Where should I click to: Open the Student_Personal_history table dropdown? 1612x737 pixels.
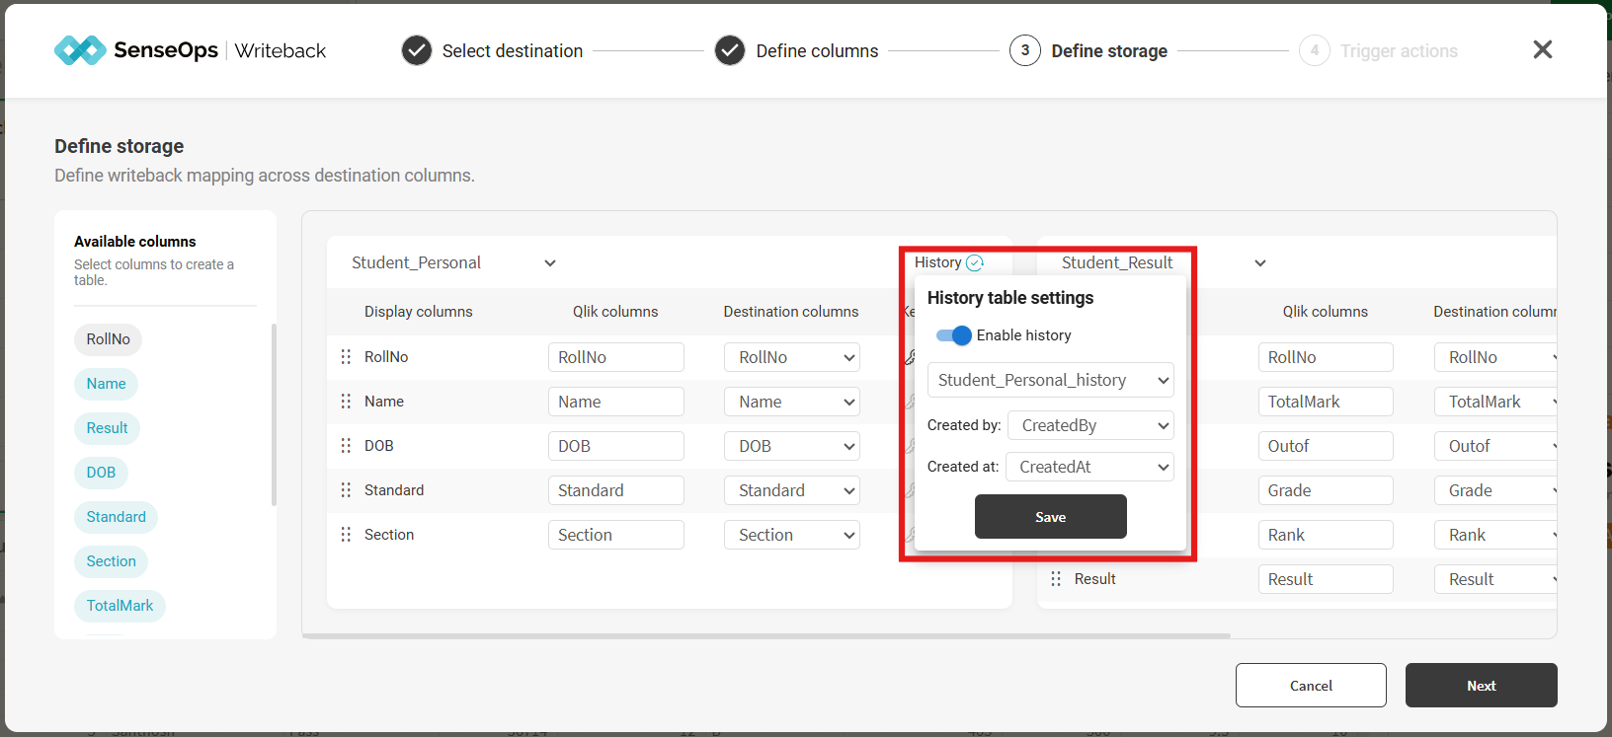(1051, 380)
